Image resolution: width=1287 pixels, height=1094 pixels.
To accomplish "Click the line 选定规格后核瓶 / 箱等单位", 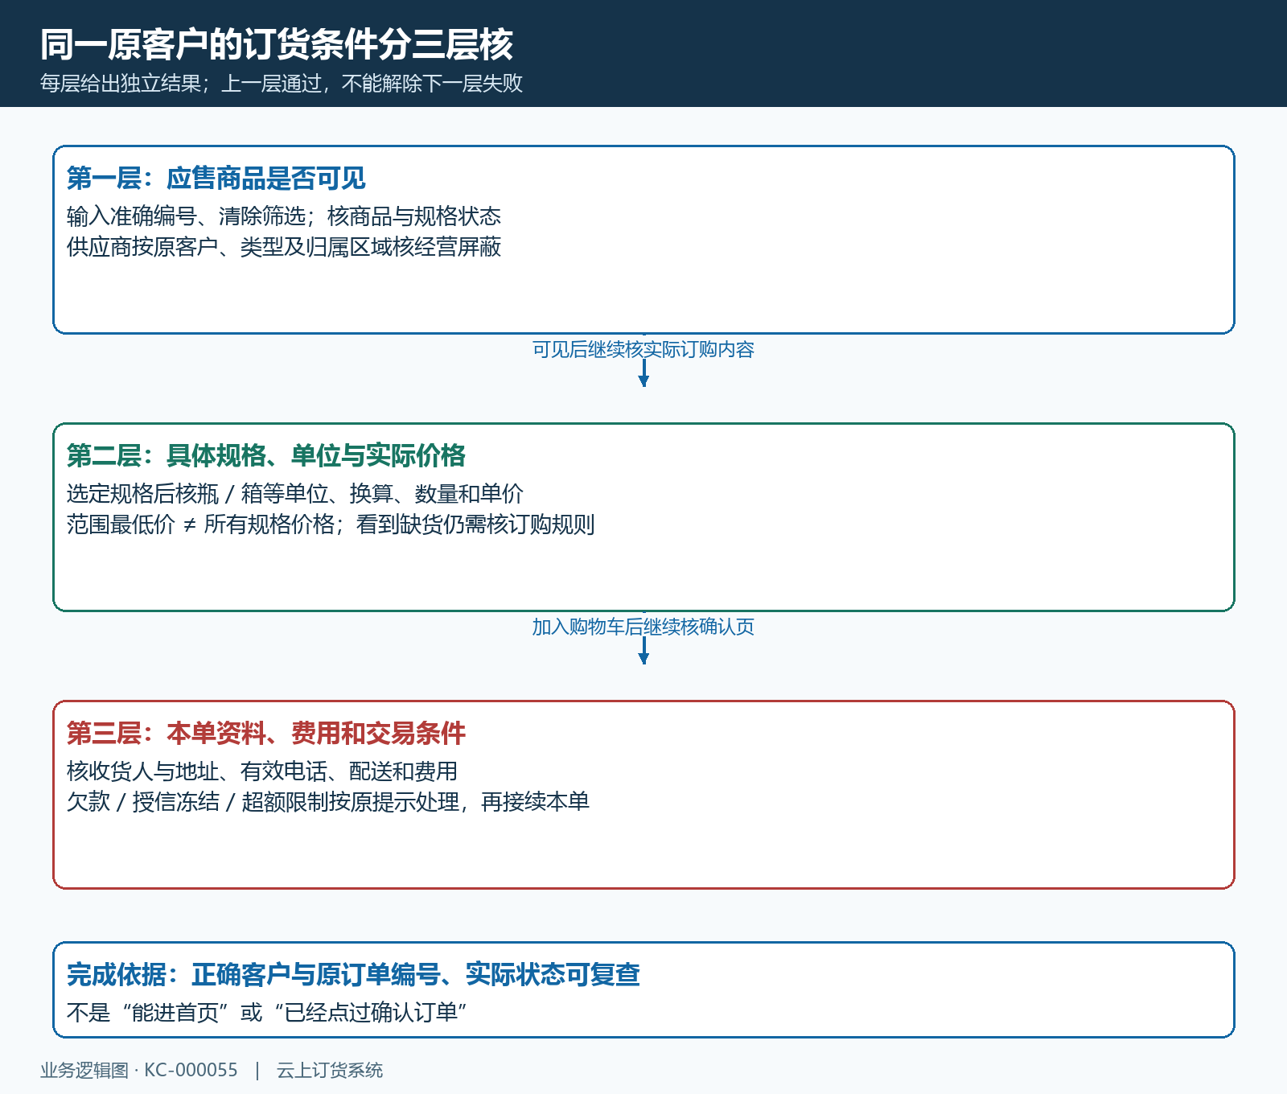I will [x=295, y=494].
